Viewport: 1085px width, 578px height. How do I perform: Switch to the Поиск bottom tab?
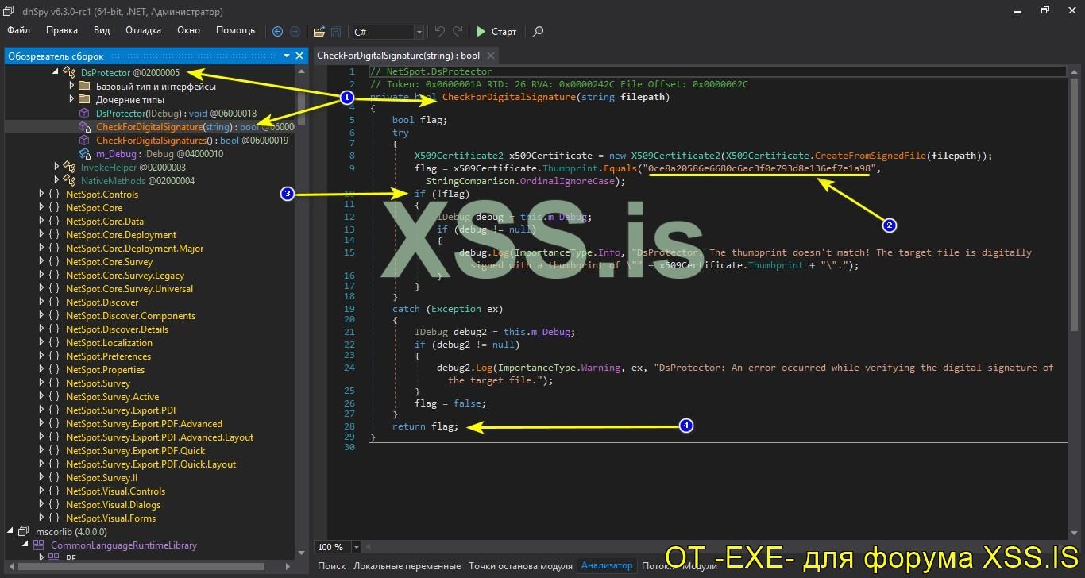click(x=332, y=566)
